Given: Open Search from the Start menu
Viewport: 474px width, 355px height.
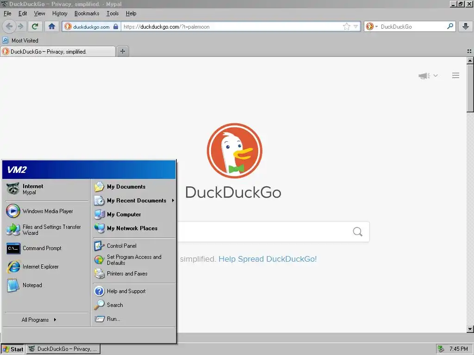Looking at the screenshot, I should point(134,305).
